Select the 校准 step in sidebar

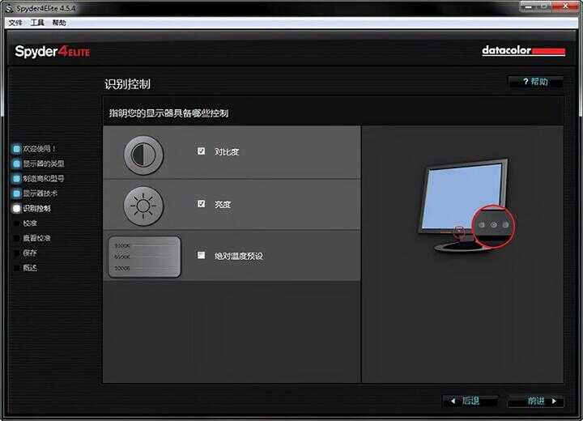click(x=30, y=223)
